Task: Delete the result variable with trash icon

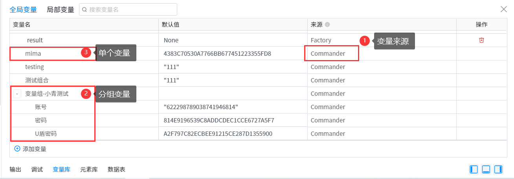Action: pos(481,40)
